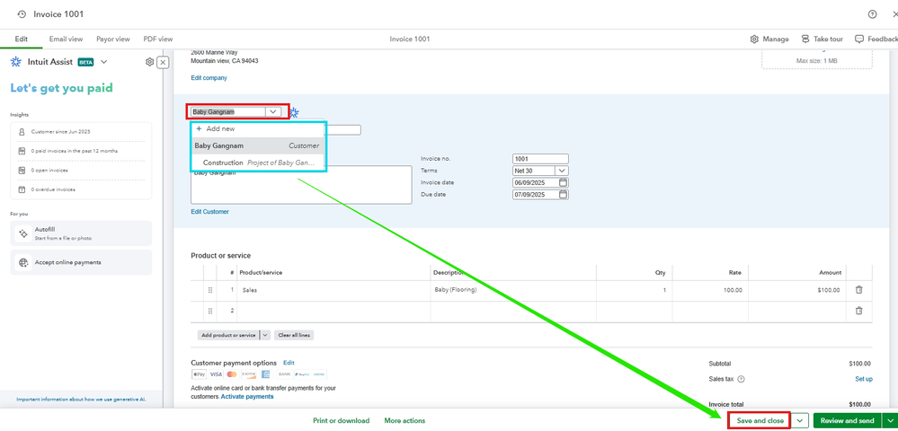Open the help question mark icon
The height and width of the screenshot is (431, 898).
click(872, 14)
